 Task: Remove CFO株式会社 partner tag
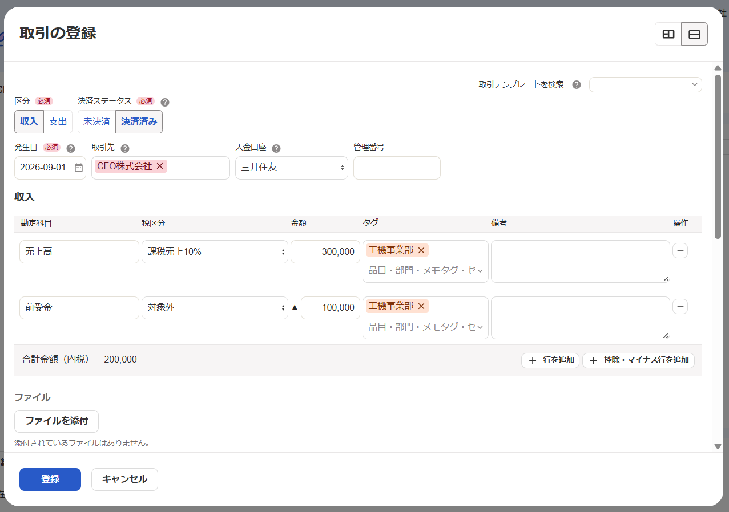160,166
